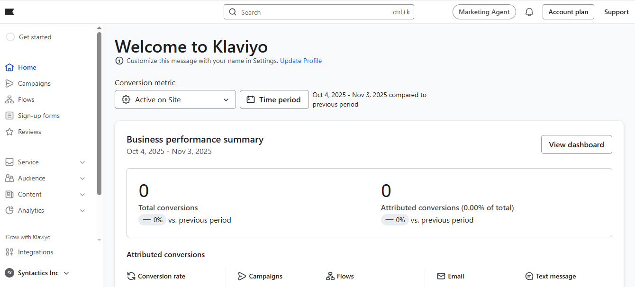This screenshot has height=287, width=635.
Task: Click the Klaviyo flag logo
Action: pyautogui.click(x=9, y=12)
